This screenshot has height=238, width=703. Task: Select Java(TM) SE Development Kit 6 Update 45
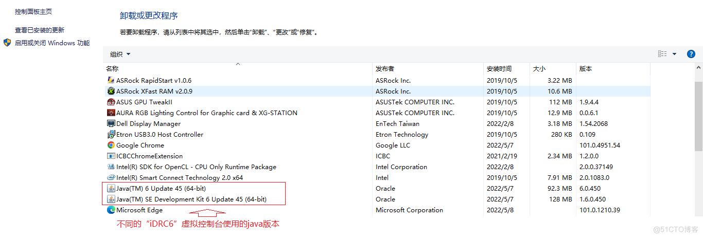point(377,199)
